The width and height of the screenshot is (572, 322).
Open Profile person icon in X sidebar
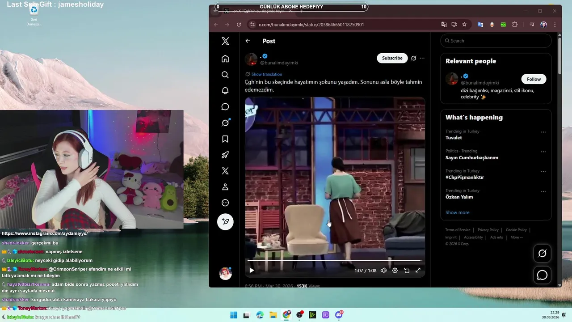coord(225,187)
